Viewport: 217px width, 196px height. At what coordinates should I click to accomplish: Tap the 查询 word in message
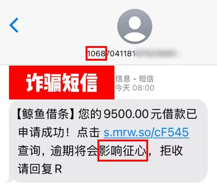tap(29, 151)
